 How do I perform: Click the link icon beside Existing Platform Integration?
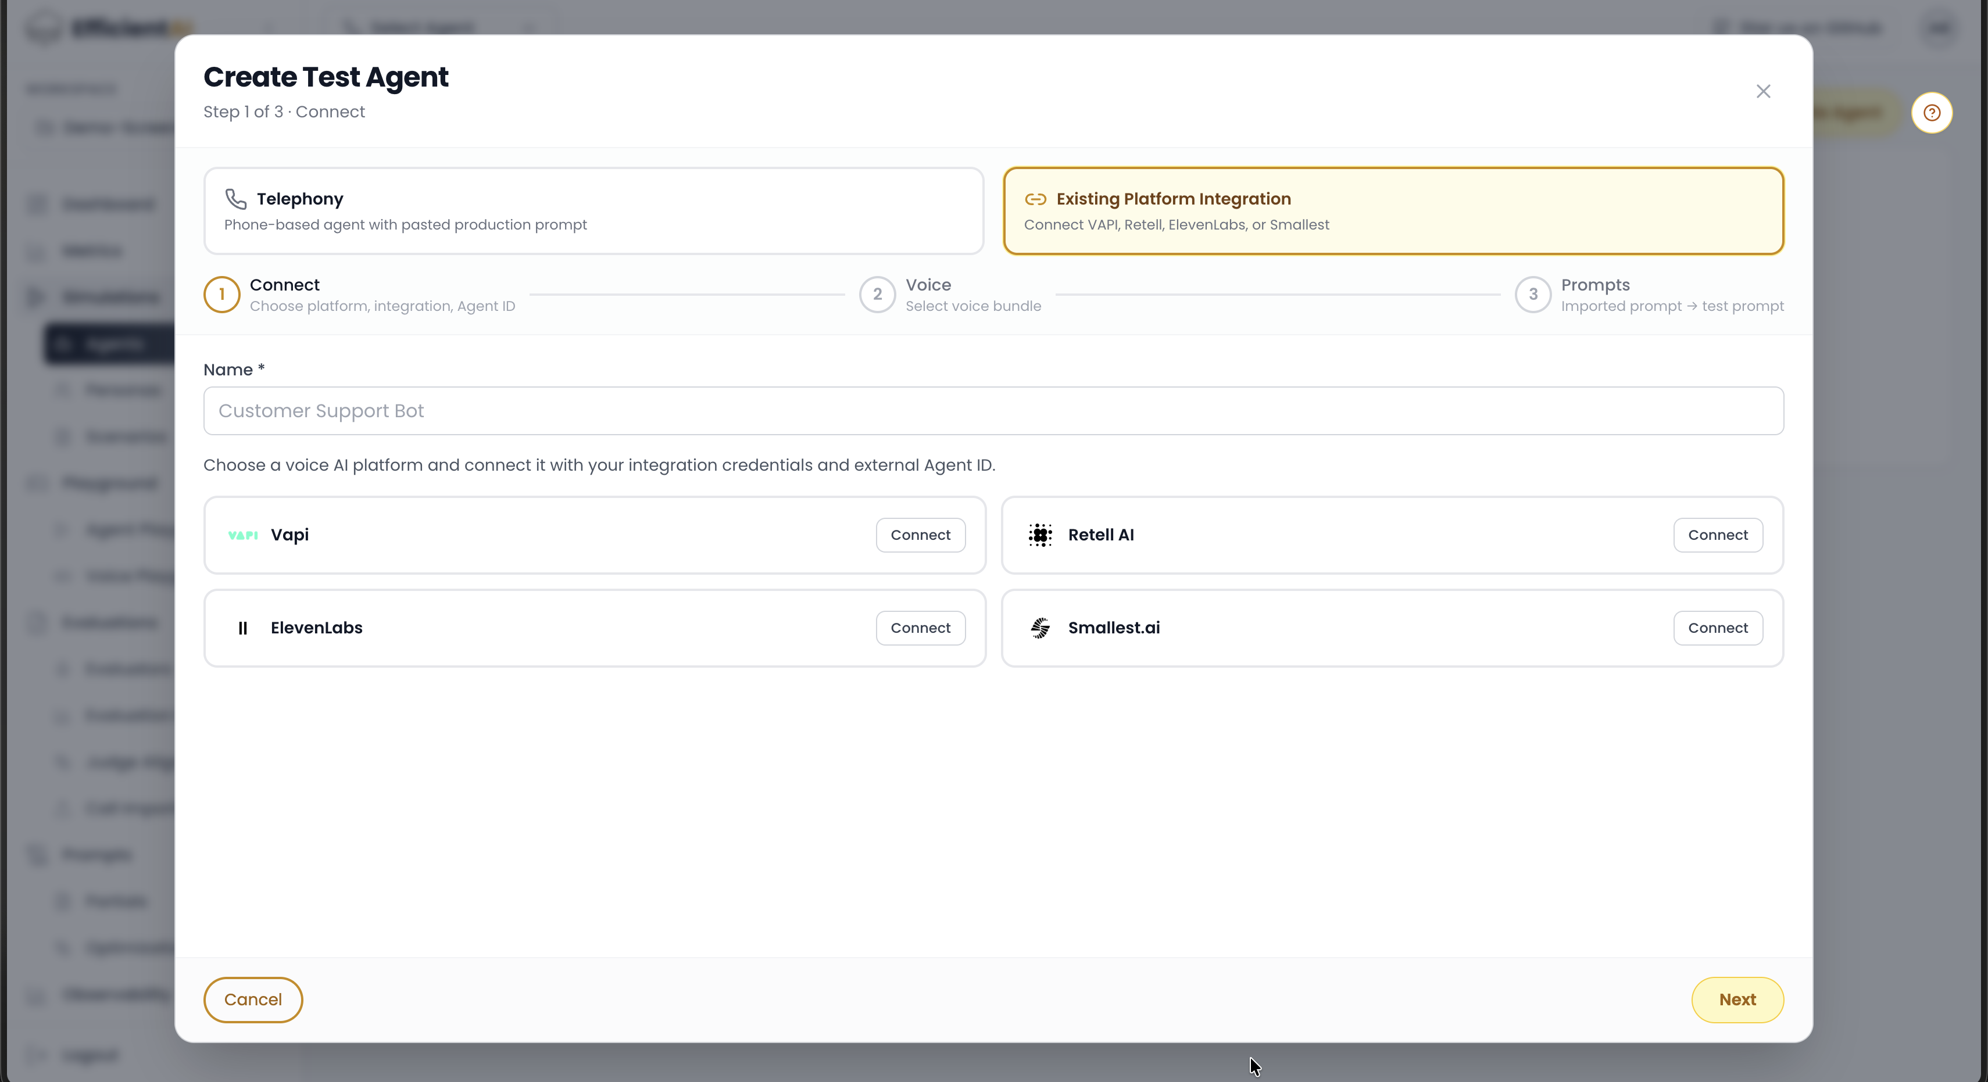[1035, 199]
